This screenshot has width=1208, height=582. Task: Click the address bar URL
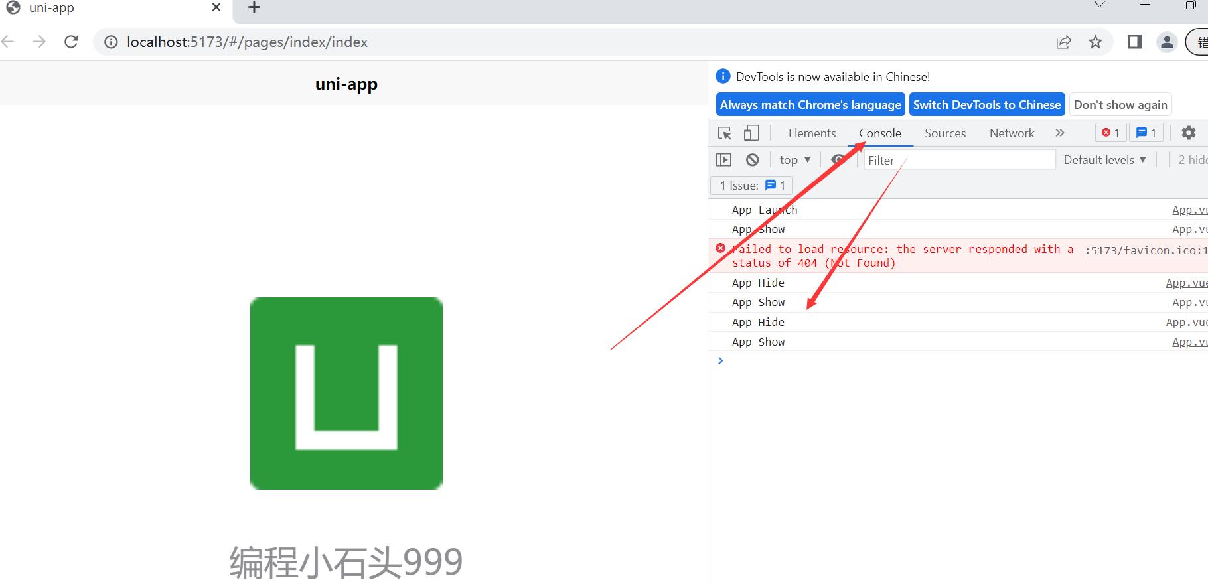[247, 42]
